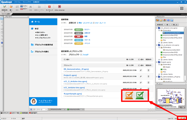Collapse the Project1.qproj tree node
Image resolution: width=187 pixels, height=120 pixels.
tap(157, 62)
